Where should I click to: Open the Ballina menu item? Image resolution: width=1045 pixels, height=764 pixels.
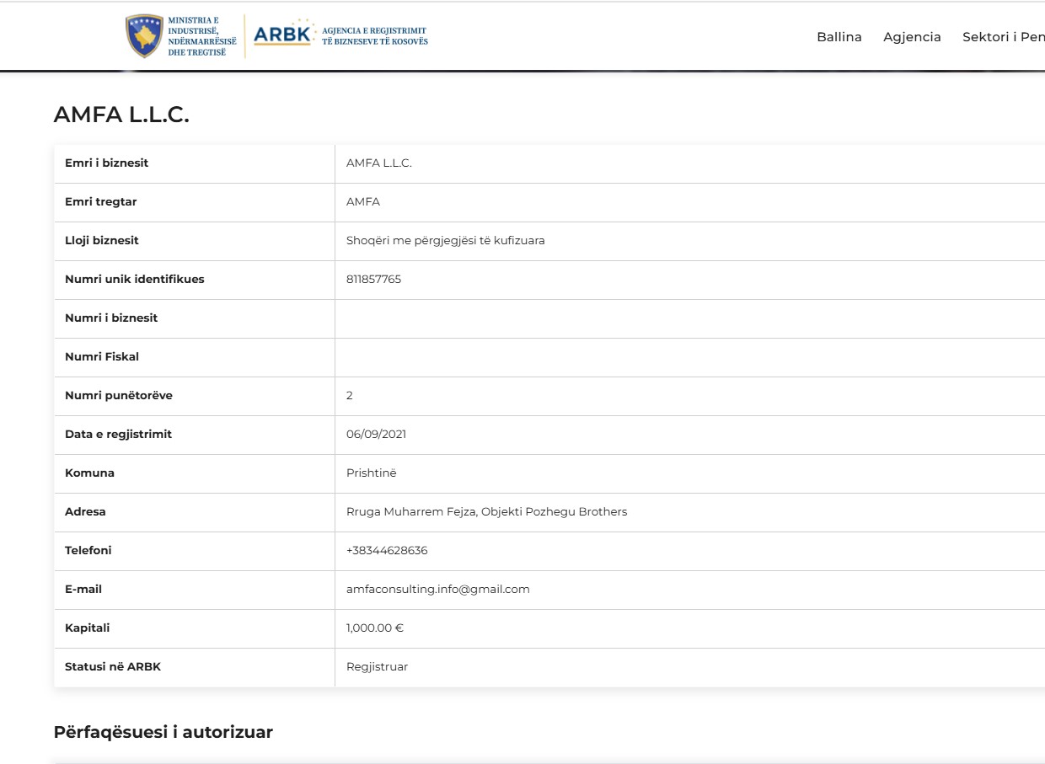click(x=839, y=37)
